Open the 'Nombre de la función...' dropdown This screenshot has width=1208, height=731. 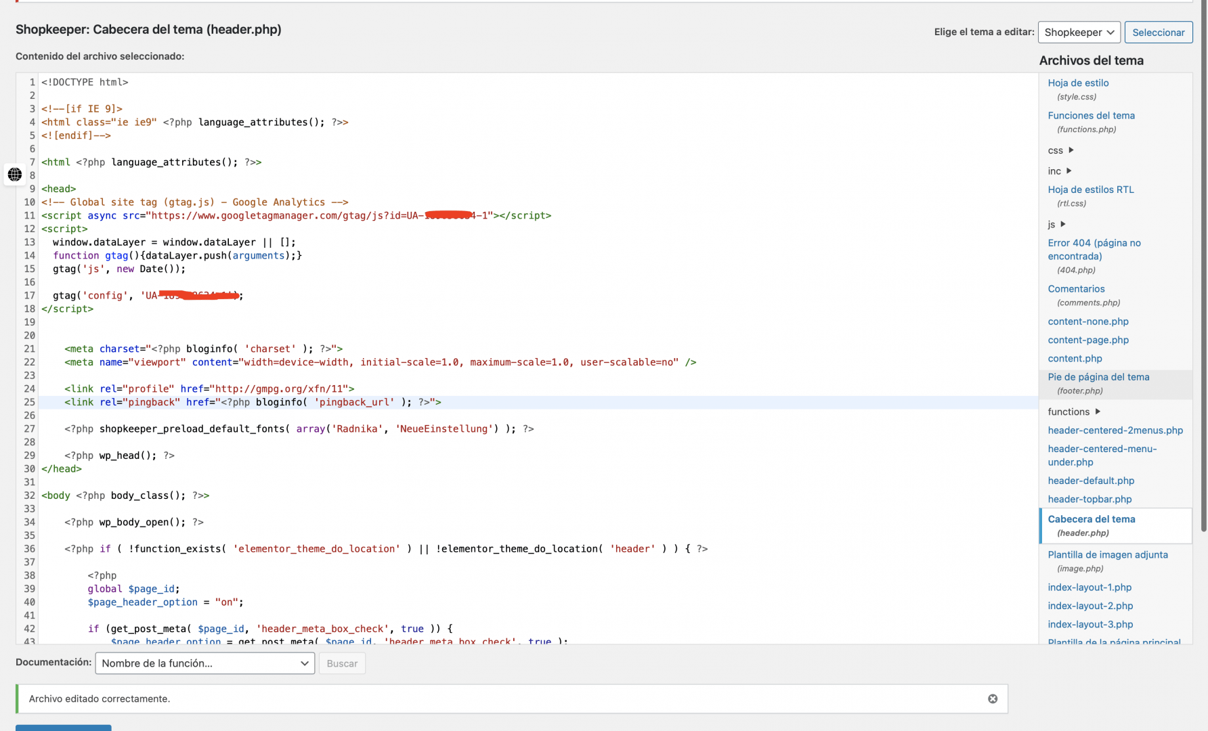tap(205, 663)
